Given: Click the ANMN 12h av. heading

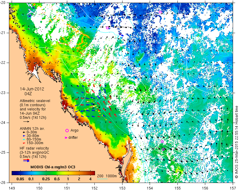Looking at the screenshot, I should point(32,128).
